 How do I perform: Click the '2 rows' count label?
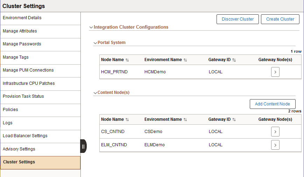coord(295,111)
